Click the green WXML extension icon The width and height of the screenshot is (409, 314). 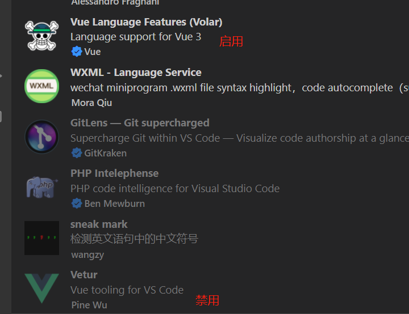tap(41, 86)
